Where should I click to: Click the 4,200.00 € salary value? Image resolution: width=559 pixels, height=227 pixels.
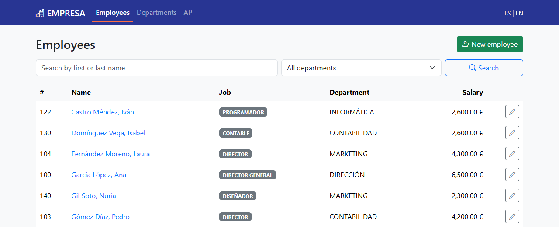467,217
